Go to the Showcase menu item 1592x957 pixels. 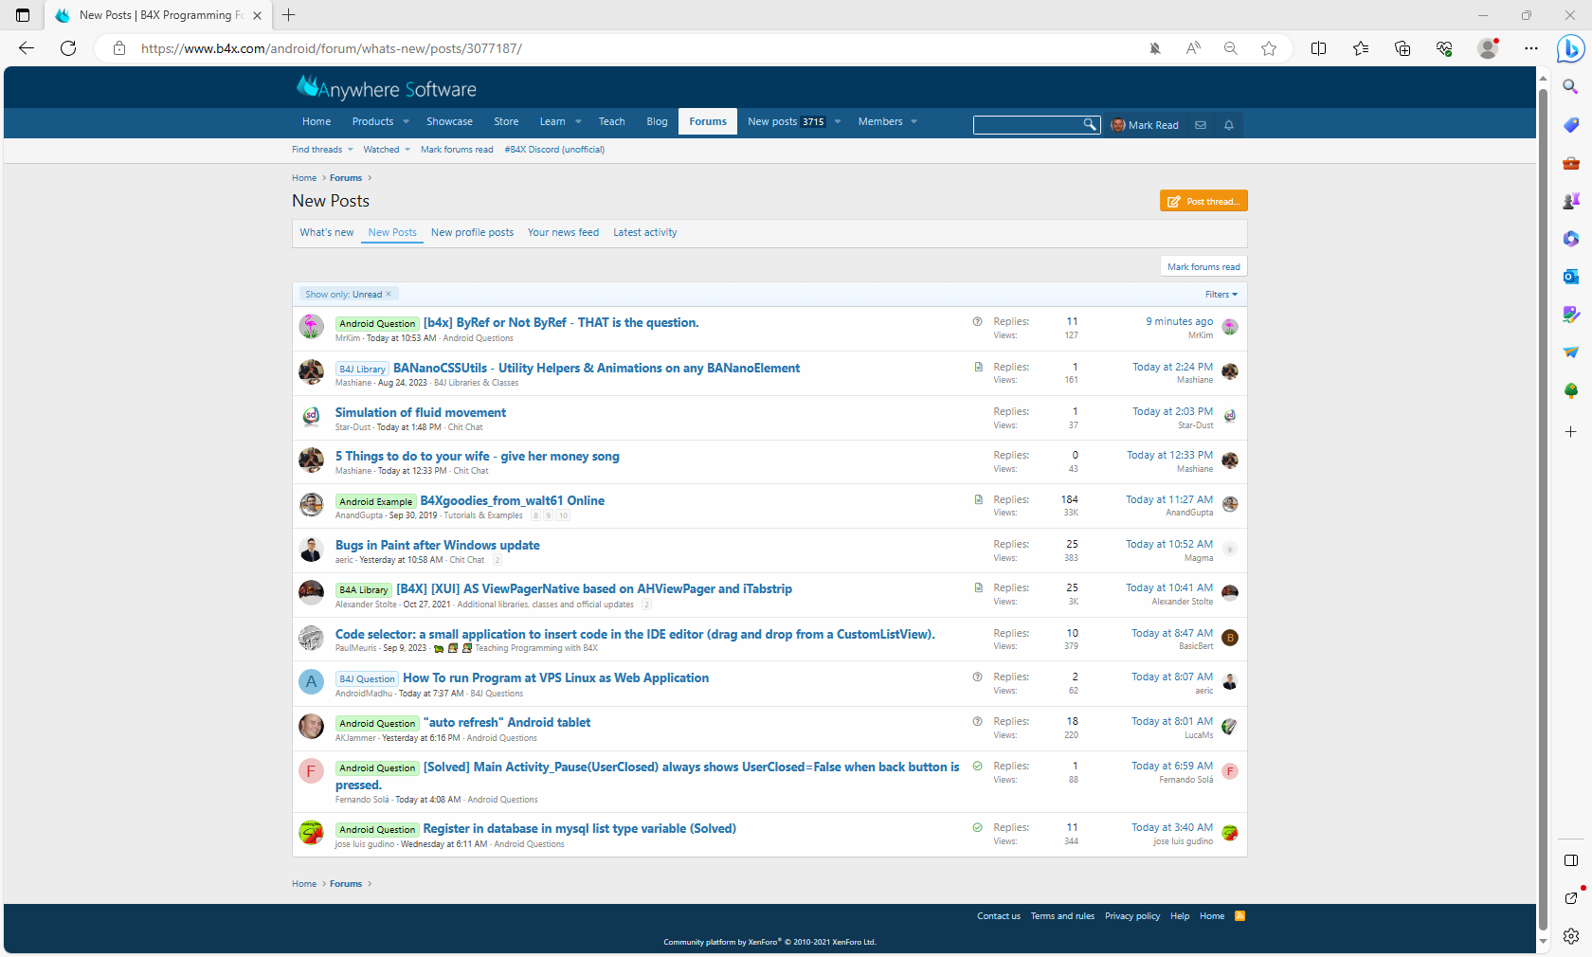449,121
